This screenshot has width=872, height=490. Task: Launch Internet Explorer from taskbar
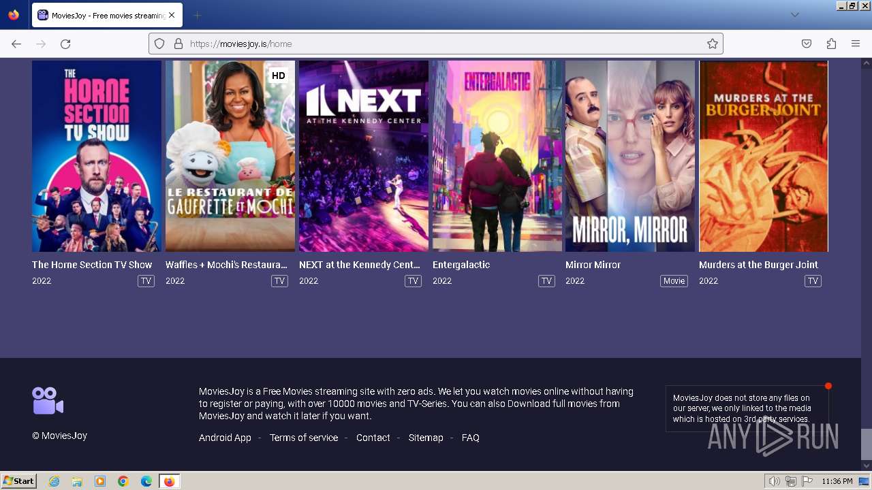54,481
